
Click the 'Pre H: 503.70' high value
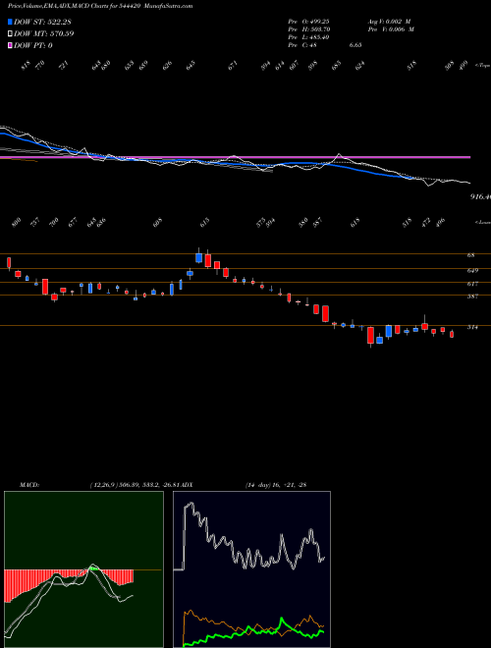coord(309,29)
